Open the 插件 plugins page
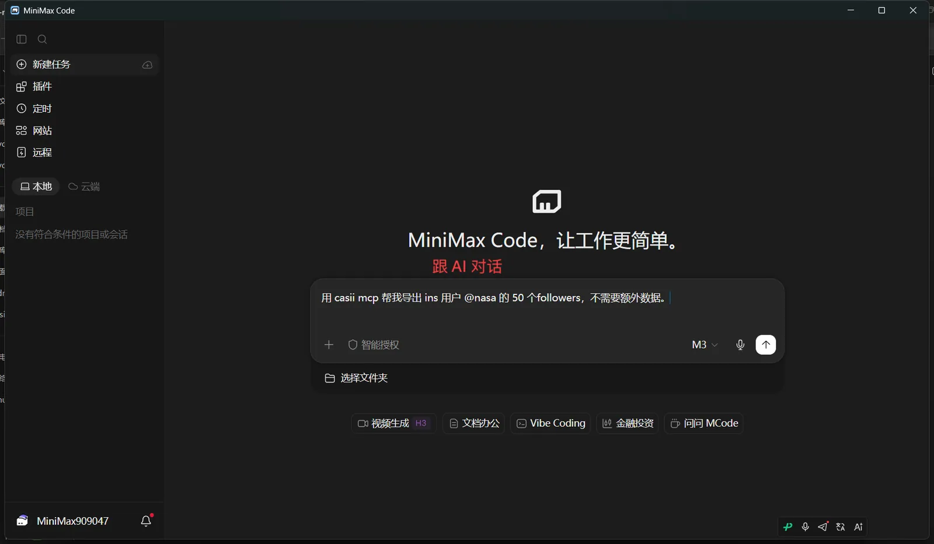 tap(85, 86)
